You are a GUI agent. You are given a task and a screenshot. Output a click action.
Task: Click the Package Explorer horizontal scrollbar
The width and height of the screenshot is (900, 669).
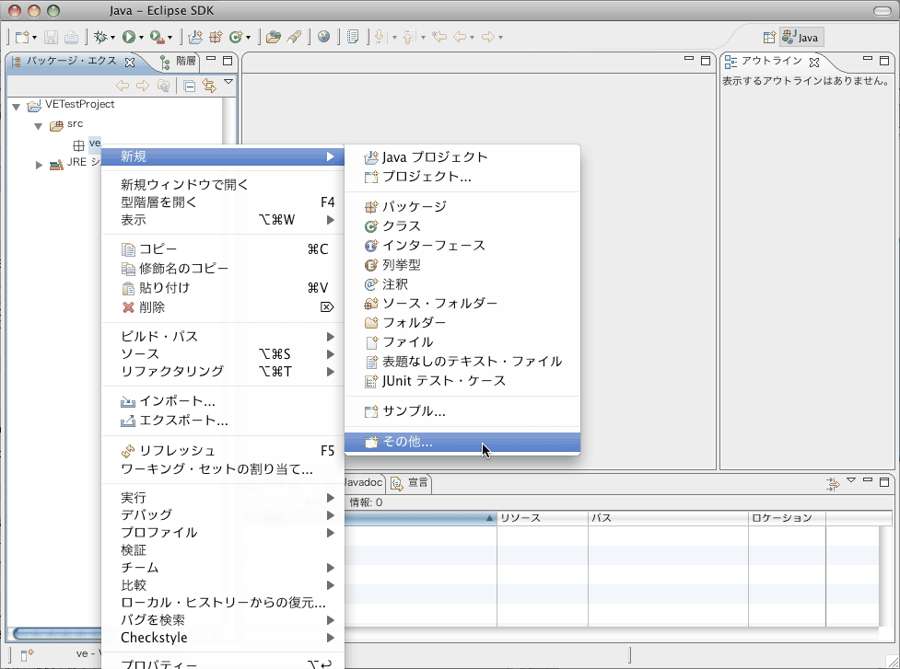tap(57, 633)
